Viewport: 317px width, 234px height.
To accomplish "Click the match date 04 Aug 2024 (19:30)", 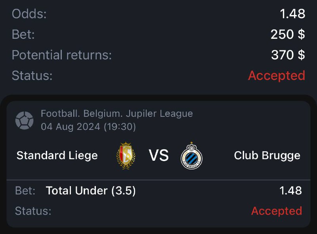I will (x=88, y=127).
